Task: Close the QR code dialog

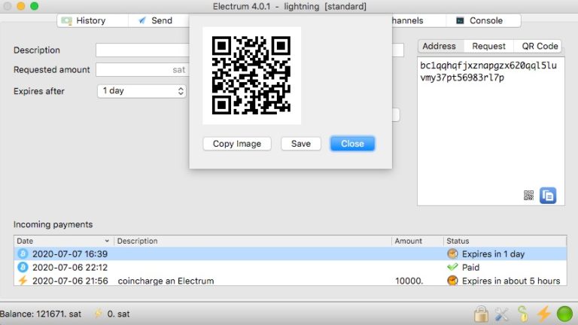Action: click(352, 144)
